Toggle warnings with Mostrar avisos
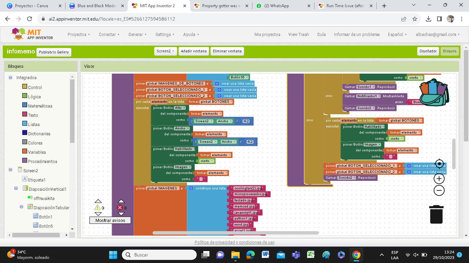The width and height of the screenshot is (469, 263). coord(110,220)
